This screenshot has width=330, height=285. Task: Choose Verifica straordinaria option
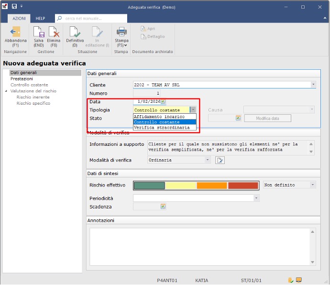pyautogui.click(x=162, y=127)
